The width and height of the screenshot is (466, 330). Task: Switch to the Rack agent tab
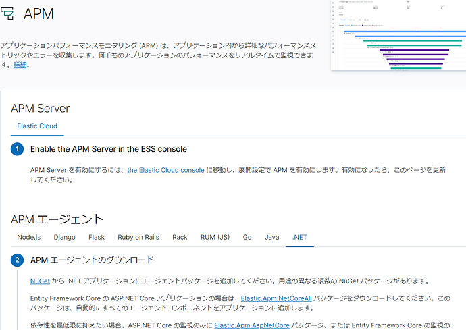180,237
